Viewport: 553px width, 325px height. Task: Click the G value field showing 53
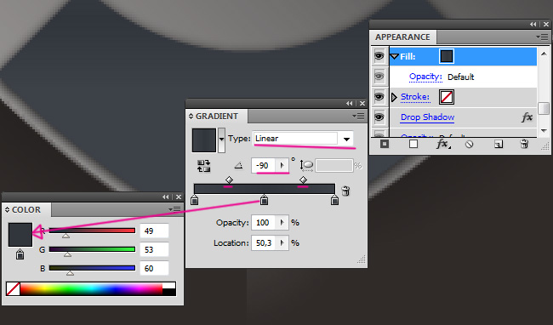tap(154, 249)
